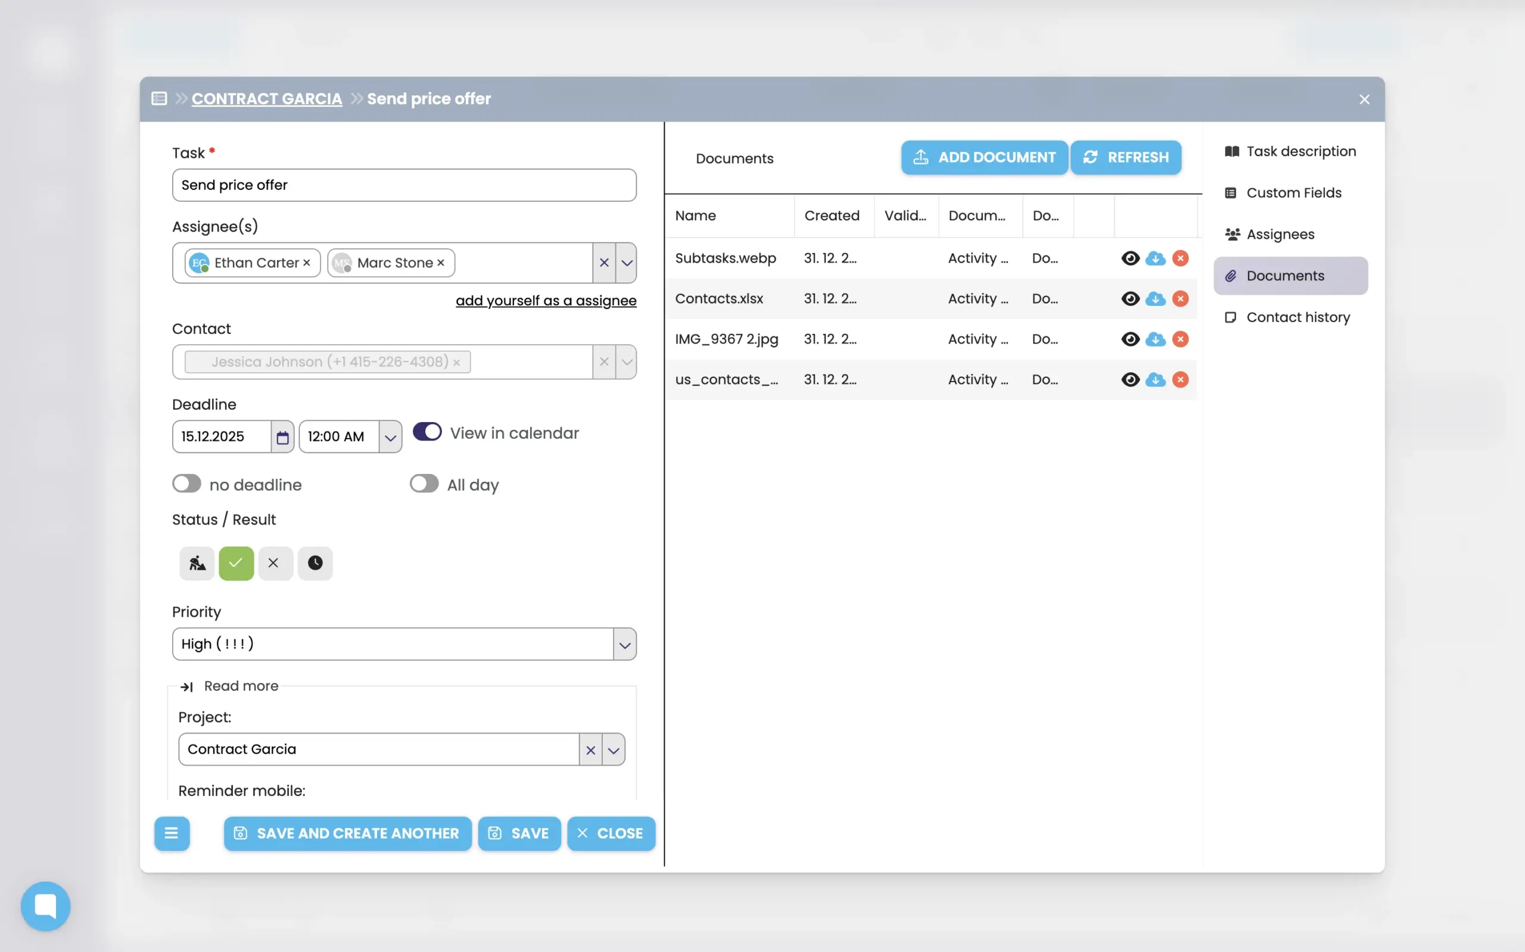Download the Contacts.xlsx file via cloud icon
Viewport: 1525px width, 952px height.
click(1155, 298)
